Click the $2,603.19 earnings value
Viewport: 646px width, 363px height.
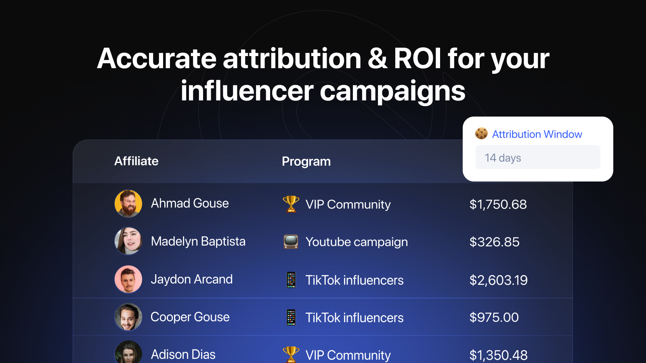[498, 280]
